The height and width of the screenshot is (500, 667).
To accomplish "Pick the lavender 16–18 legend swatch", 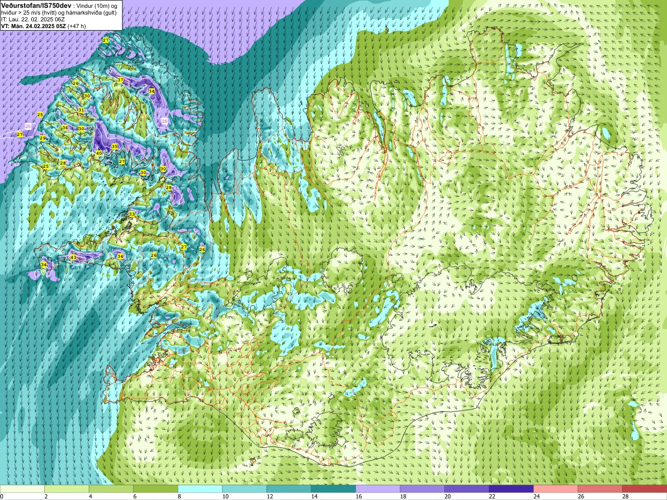I will coord(378,489).
